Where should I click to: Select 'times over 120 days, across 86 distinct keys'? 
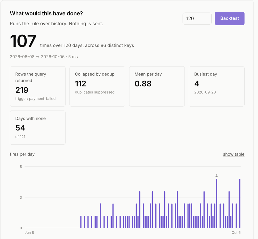point(87,45)
